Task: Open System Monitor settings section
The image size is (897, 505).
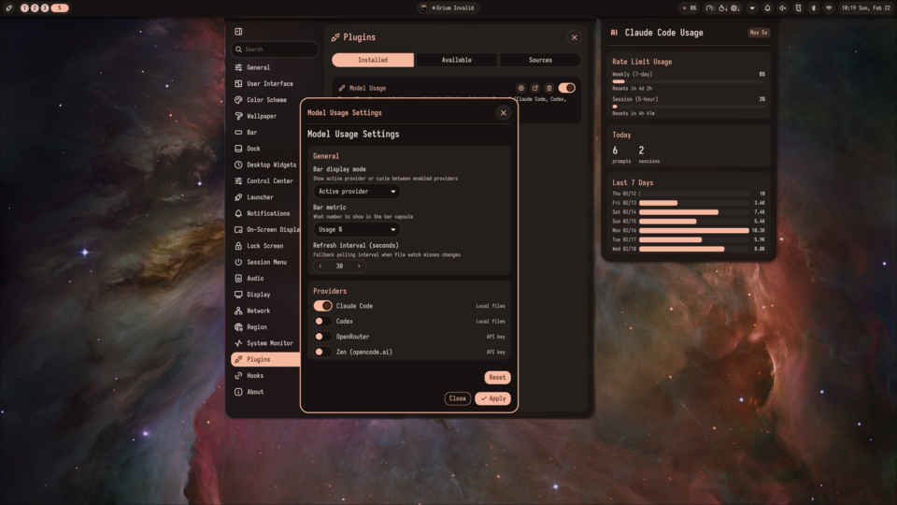Action: click(265, 343)
